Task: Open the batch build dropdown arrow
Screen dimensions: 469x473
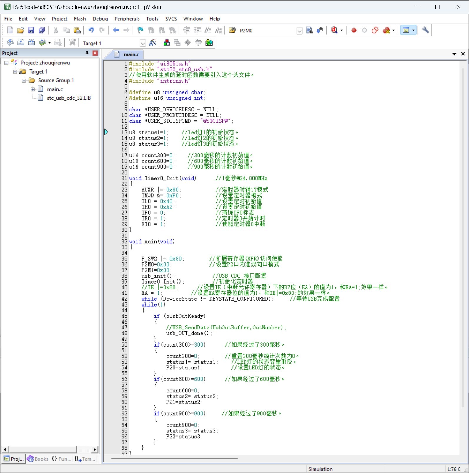Action: [49, 43]
